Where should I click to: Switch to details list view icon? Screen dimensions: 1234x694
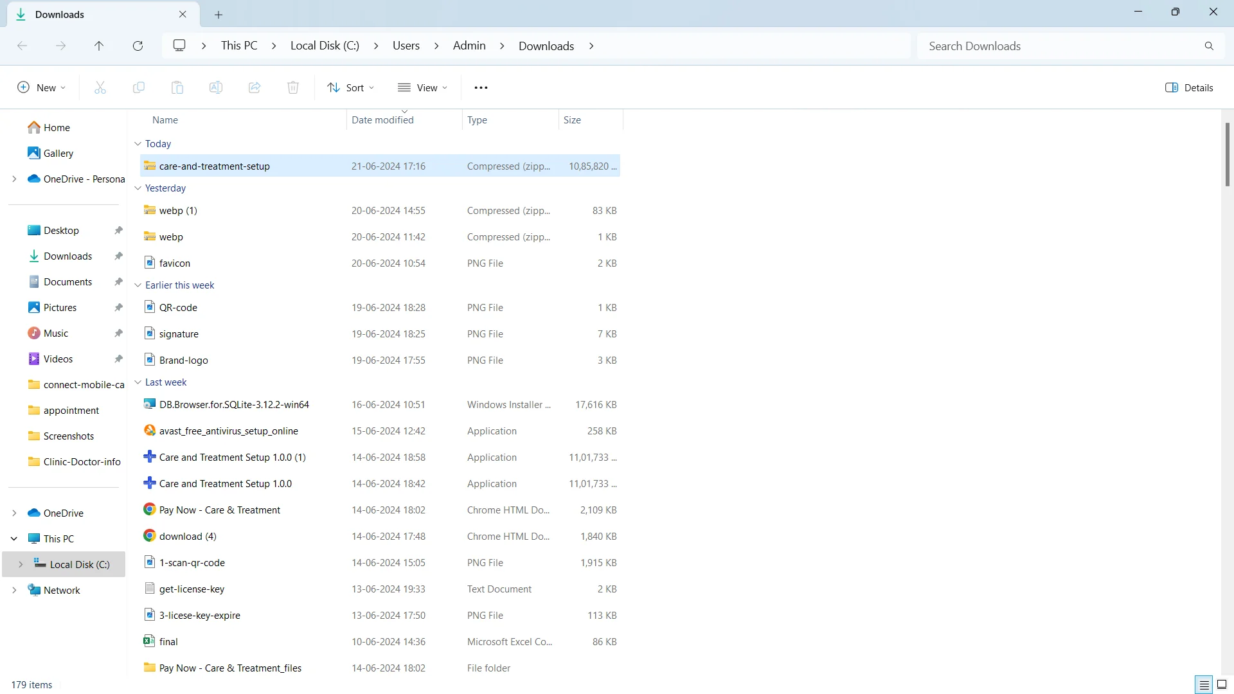[x=1204, y=684]
